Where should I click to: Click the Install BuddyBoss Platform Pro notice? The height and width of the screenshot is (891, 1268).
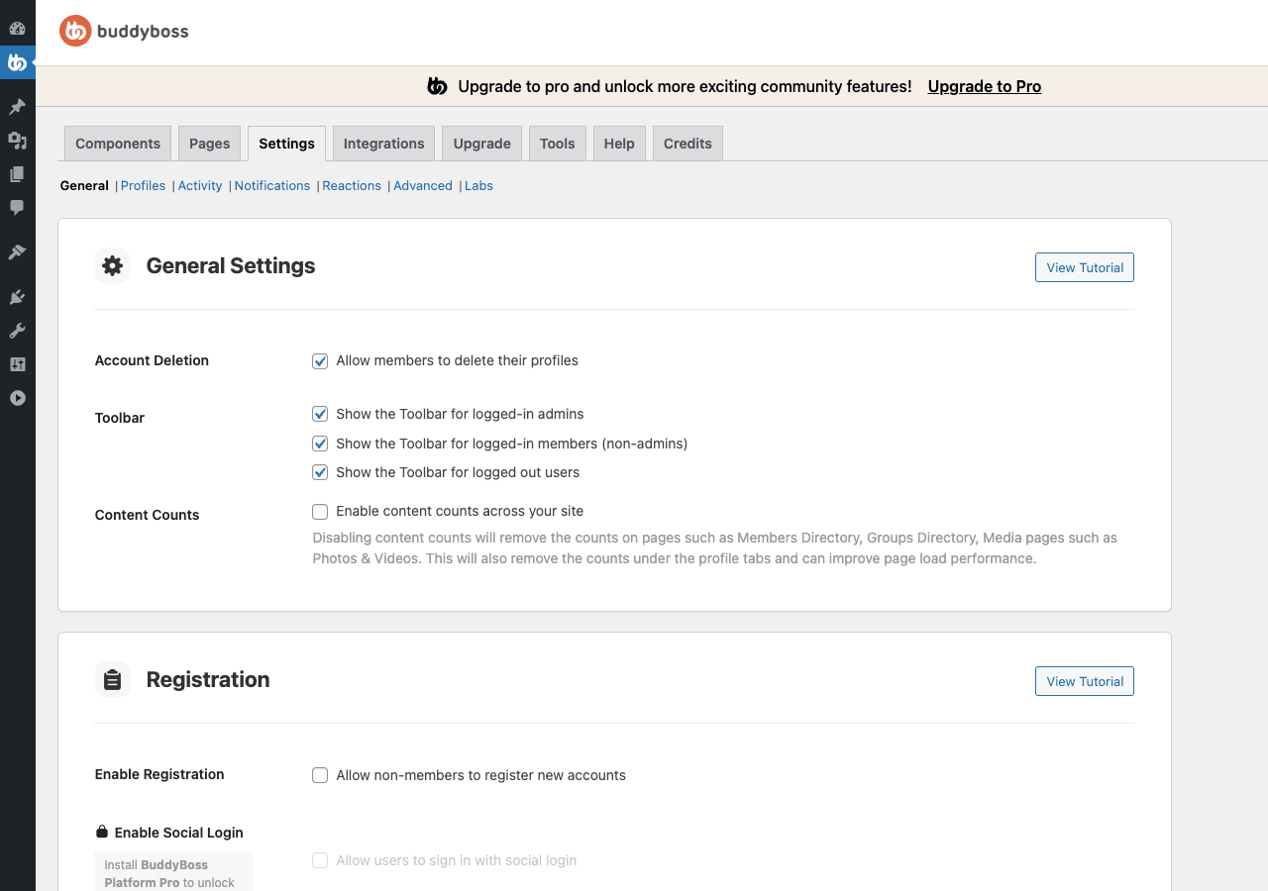pyautogui.click(x=173, y=872)
